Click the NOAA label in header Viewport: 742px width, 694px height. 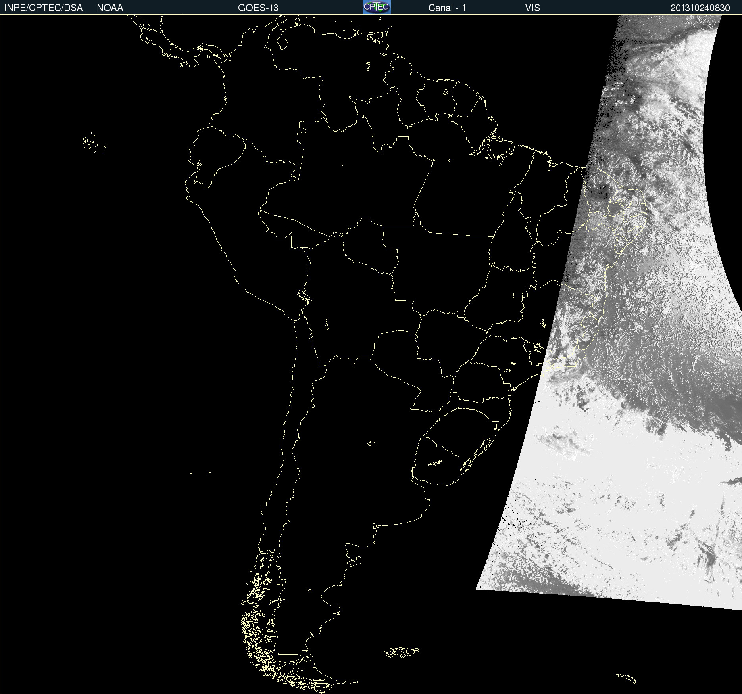[x=110, y=8]
